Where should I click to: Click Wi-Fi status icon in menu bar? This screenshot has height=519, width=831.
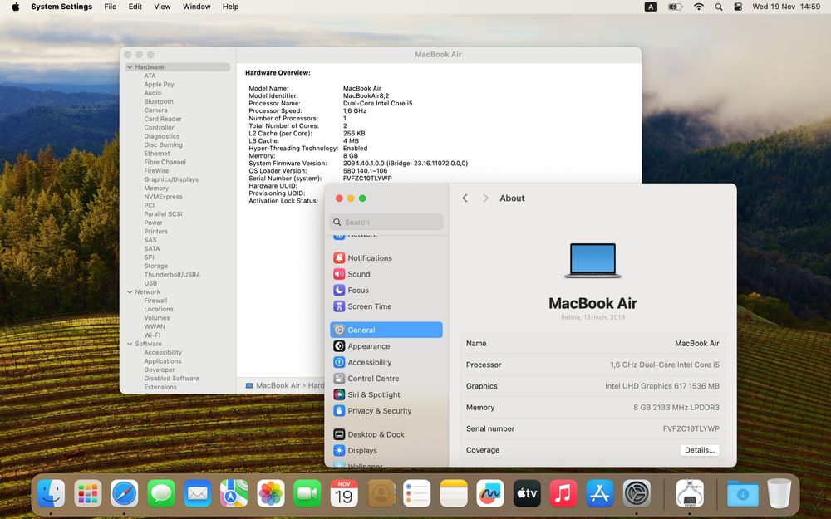point(699,7)
